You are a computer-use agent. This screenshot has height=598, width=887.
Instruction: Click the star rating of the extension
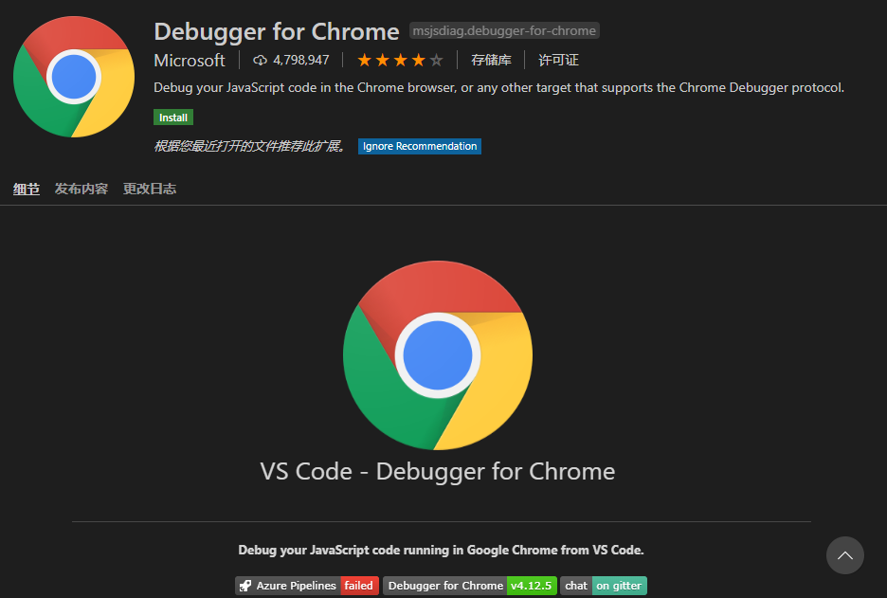[399, 61]
